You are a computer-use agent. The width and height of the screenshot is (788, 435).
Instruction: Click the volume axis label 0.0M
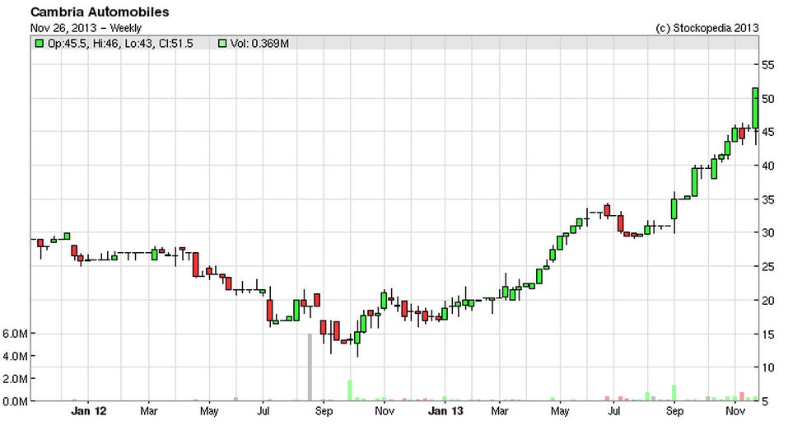coord(15,401)
